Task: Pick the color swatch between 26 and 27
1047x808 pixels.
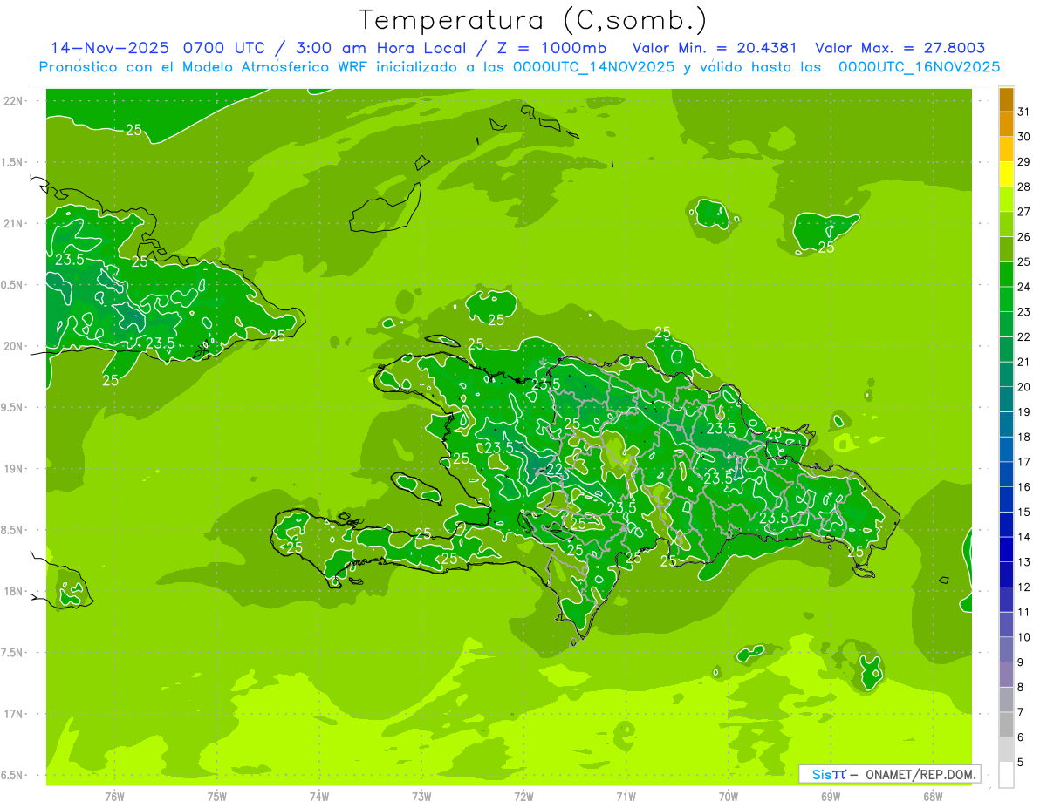Action: 1006,225
